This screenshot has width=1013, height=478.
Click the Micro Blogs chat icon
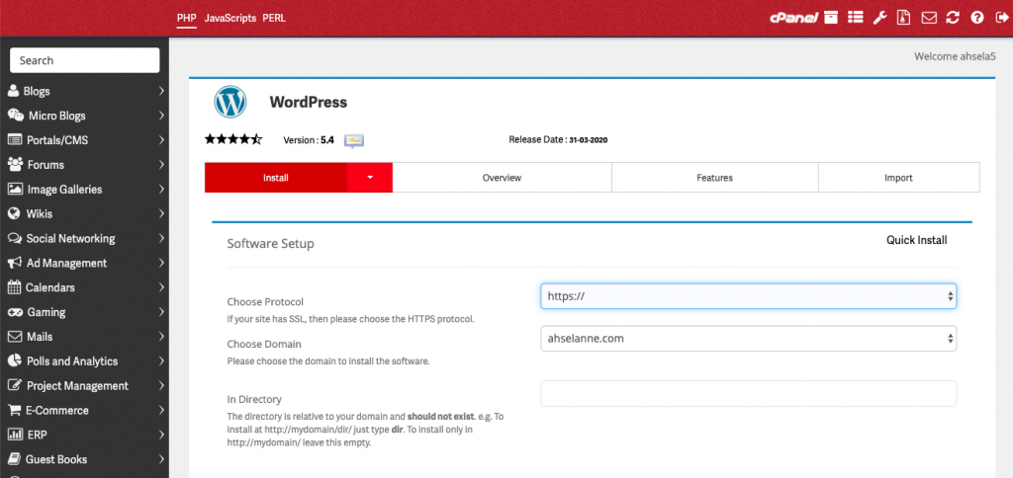click(16, 116)
